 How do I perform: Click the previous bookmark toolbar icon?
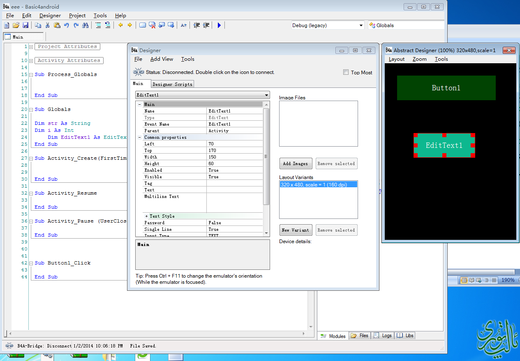(x=162, y=25)
